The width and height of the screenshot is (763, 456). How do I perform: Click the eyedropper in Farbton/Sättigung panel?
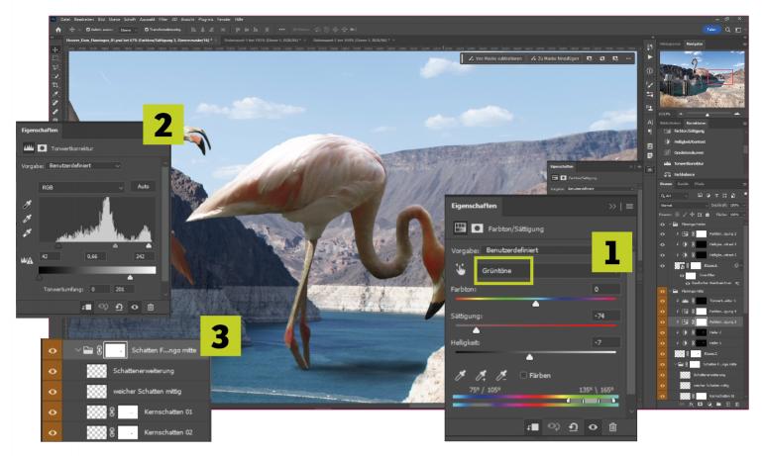pos(461,375)
